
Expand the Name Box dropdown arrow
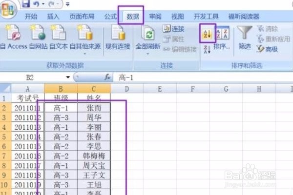68,77
